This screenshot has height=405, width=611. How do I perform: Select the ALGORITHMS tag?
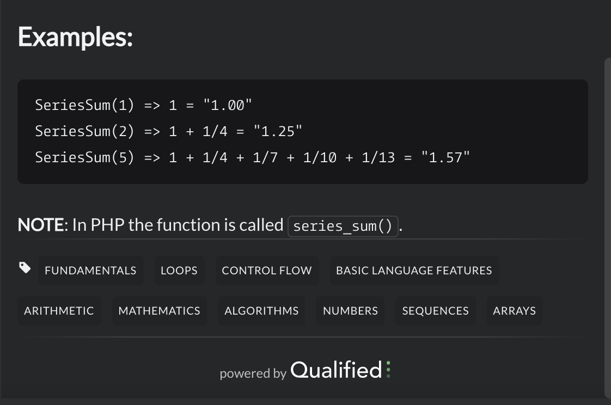(261, 310)
